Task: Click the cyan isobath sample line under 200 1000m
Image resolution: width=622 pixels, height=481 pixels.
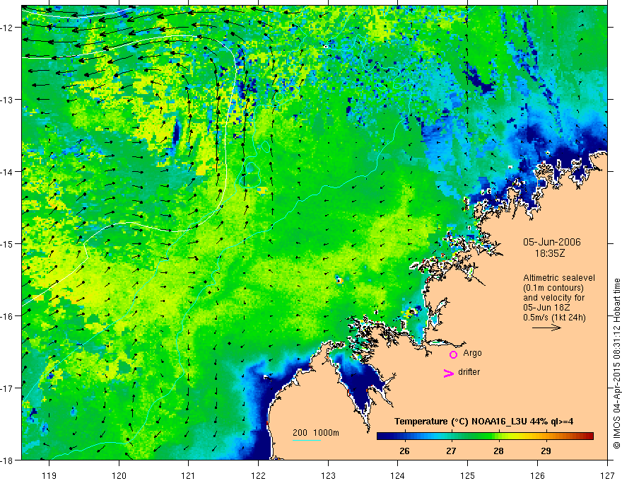Action: click(x=307, y=440)
